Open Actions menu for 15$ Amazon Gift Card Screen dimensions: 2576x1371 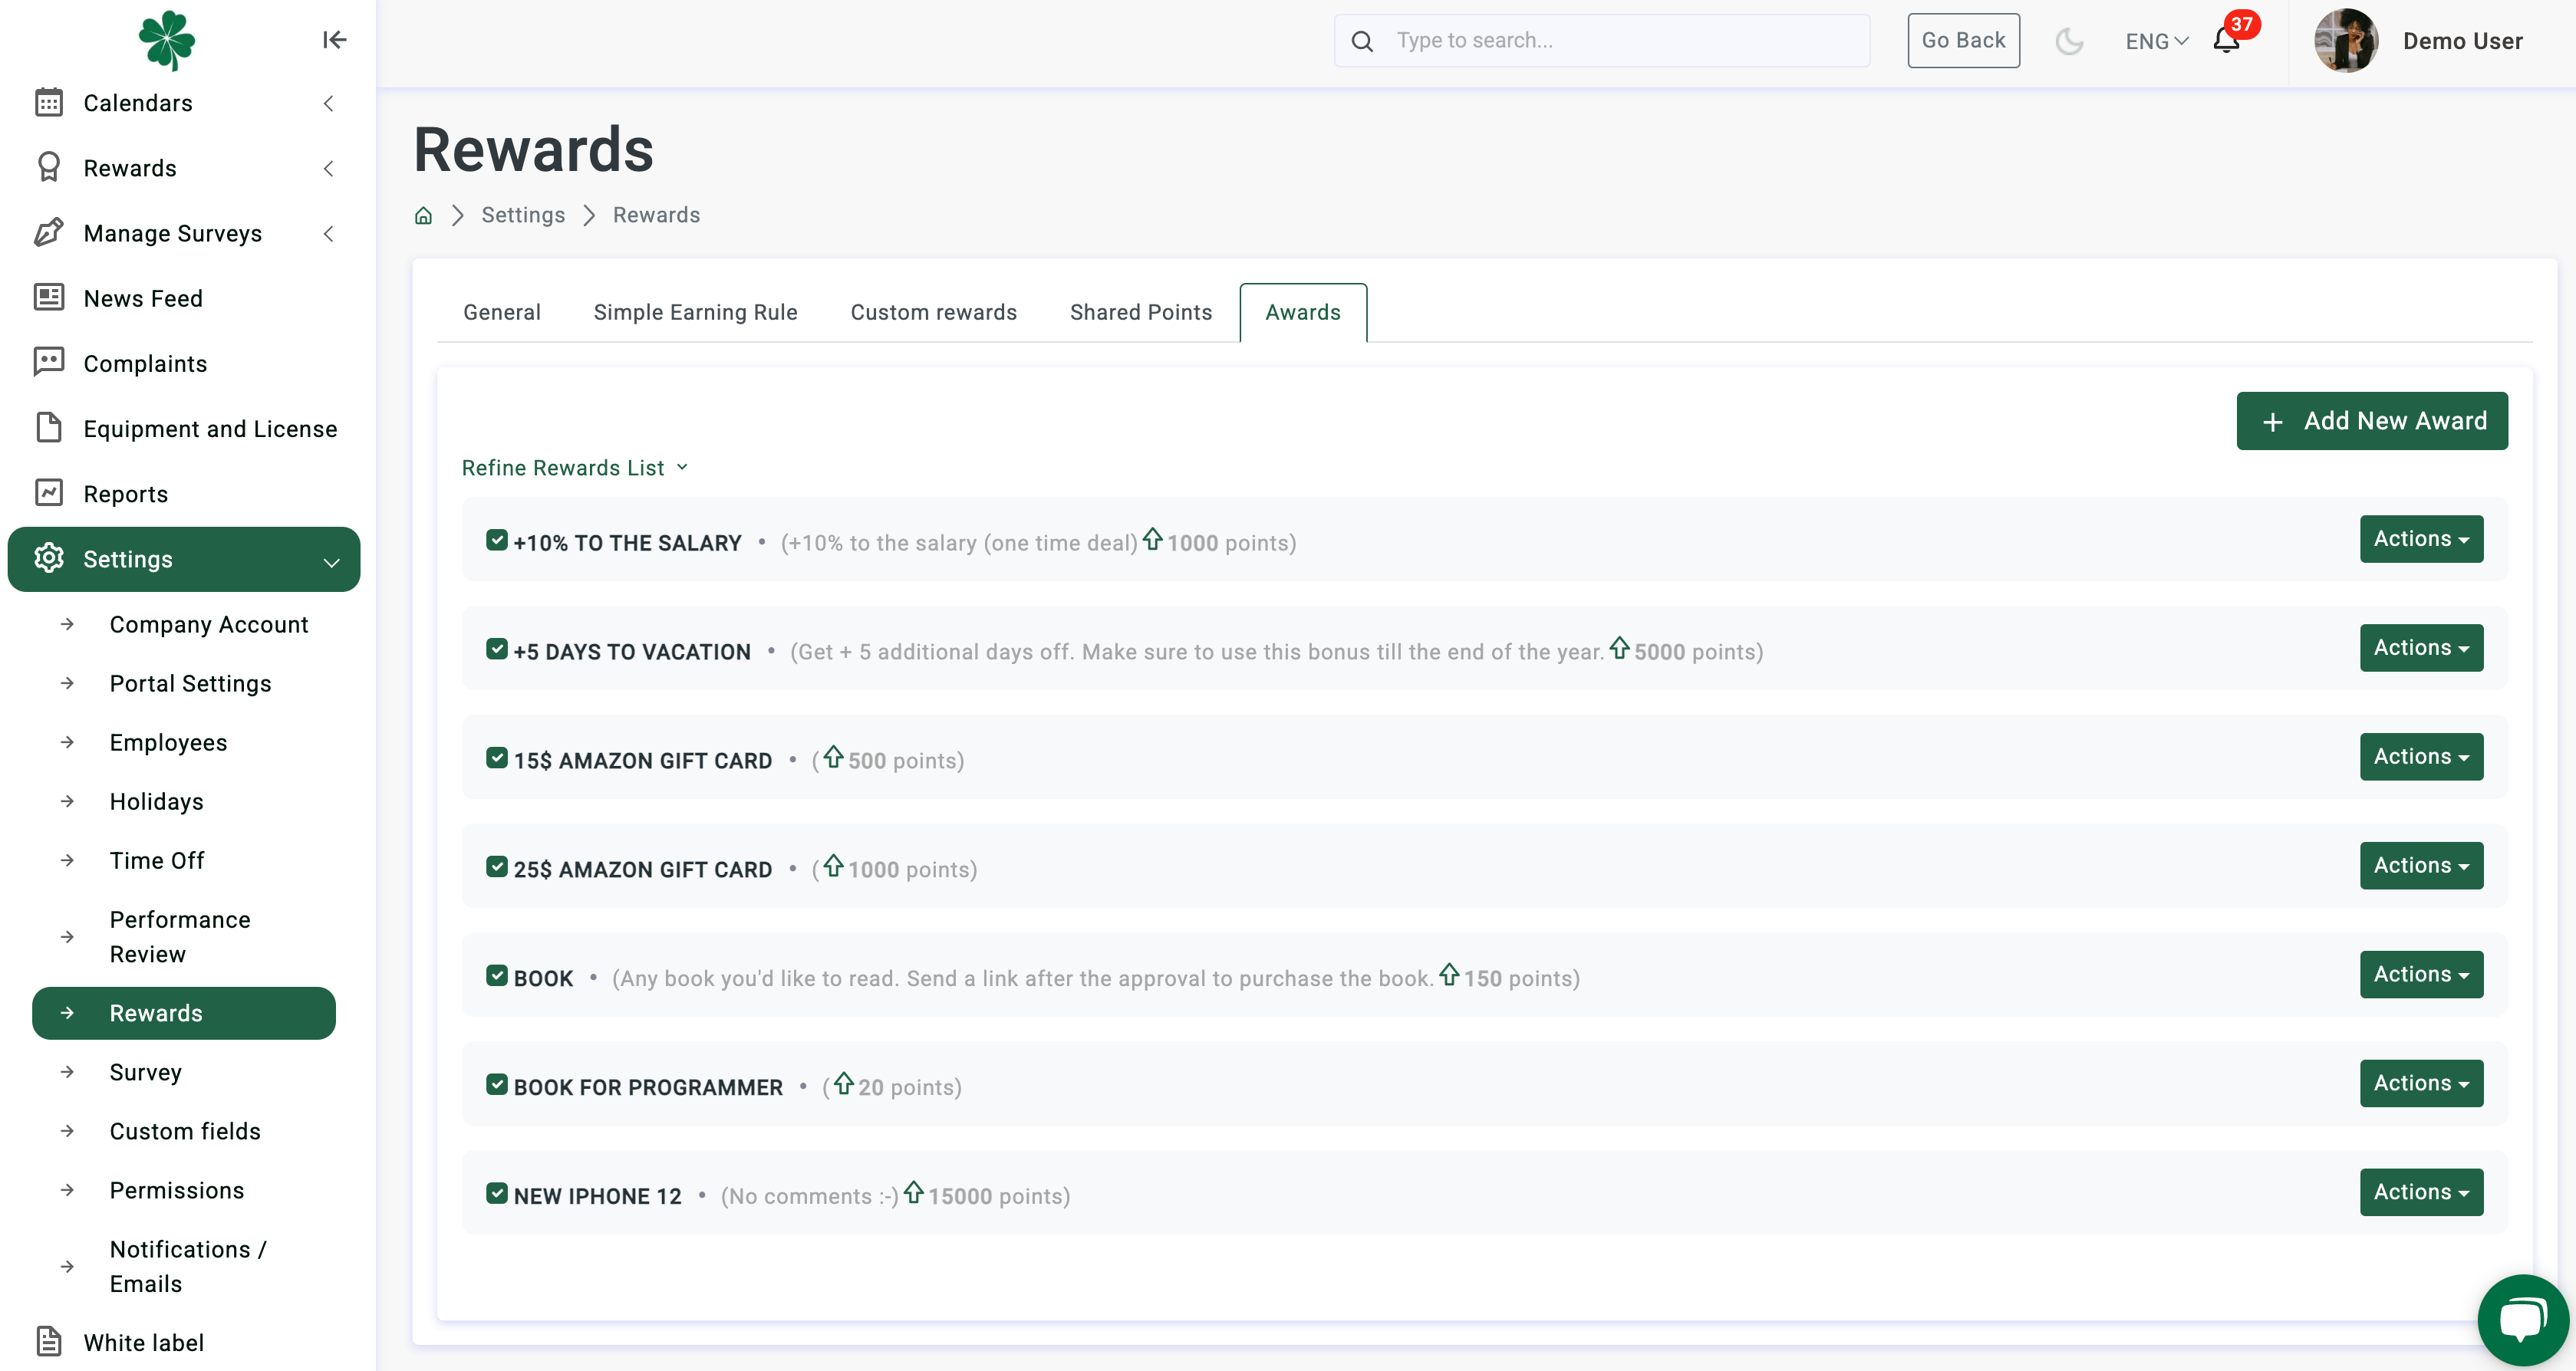2421,757
